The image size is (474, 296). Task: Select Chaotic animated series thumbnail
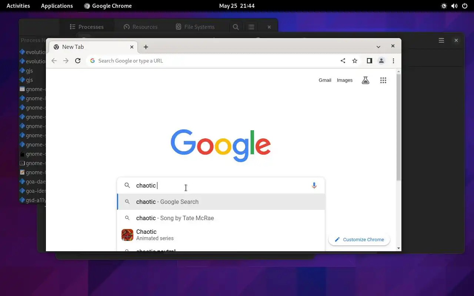pyautogui.click(x=127, y=235)
